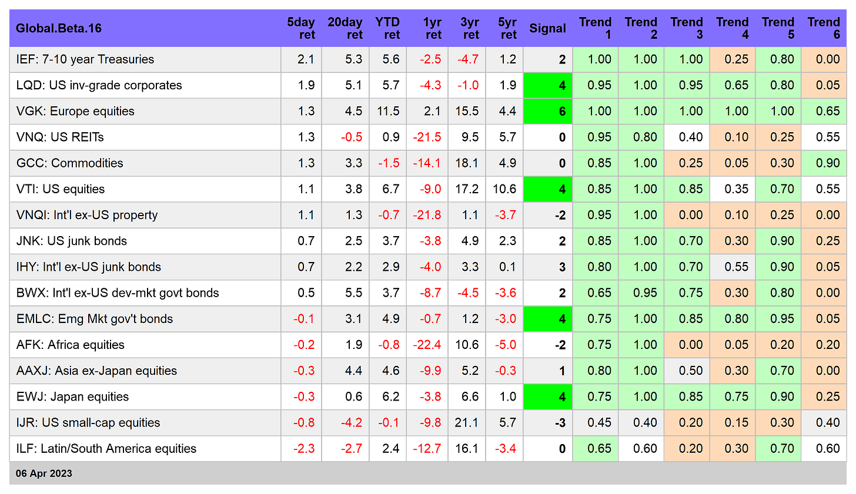Click the 11.5 YTD return for VGK
This screenshot has width=856, height=494.
click(x=387, y=111)
